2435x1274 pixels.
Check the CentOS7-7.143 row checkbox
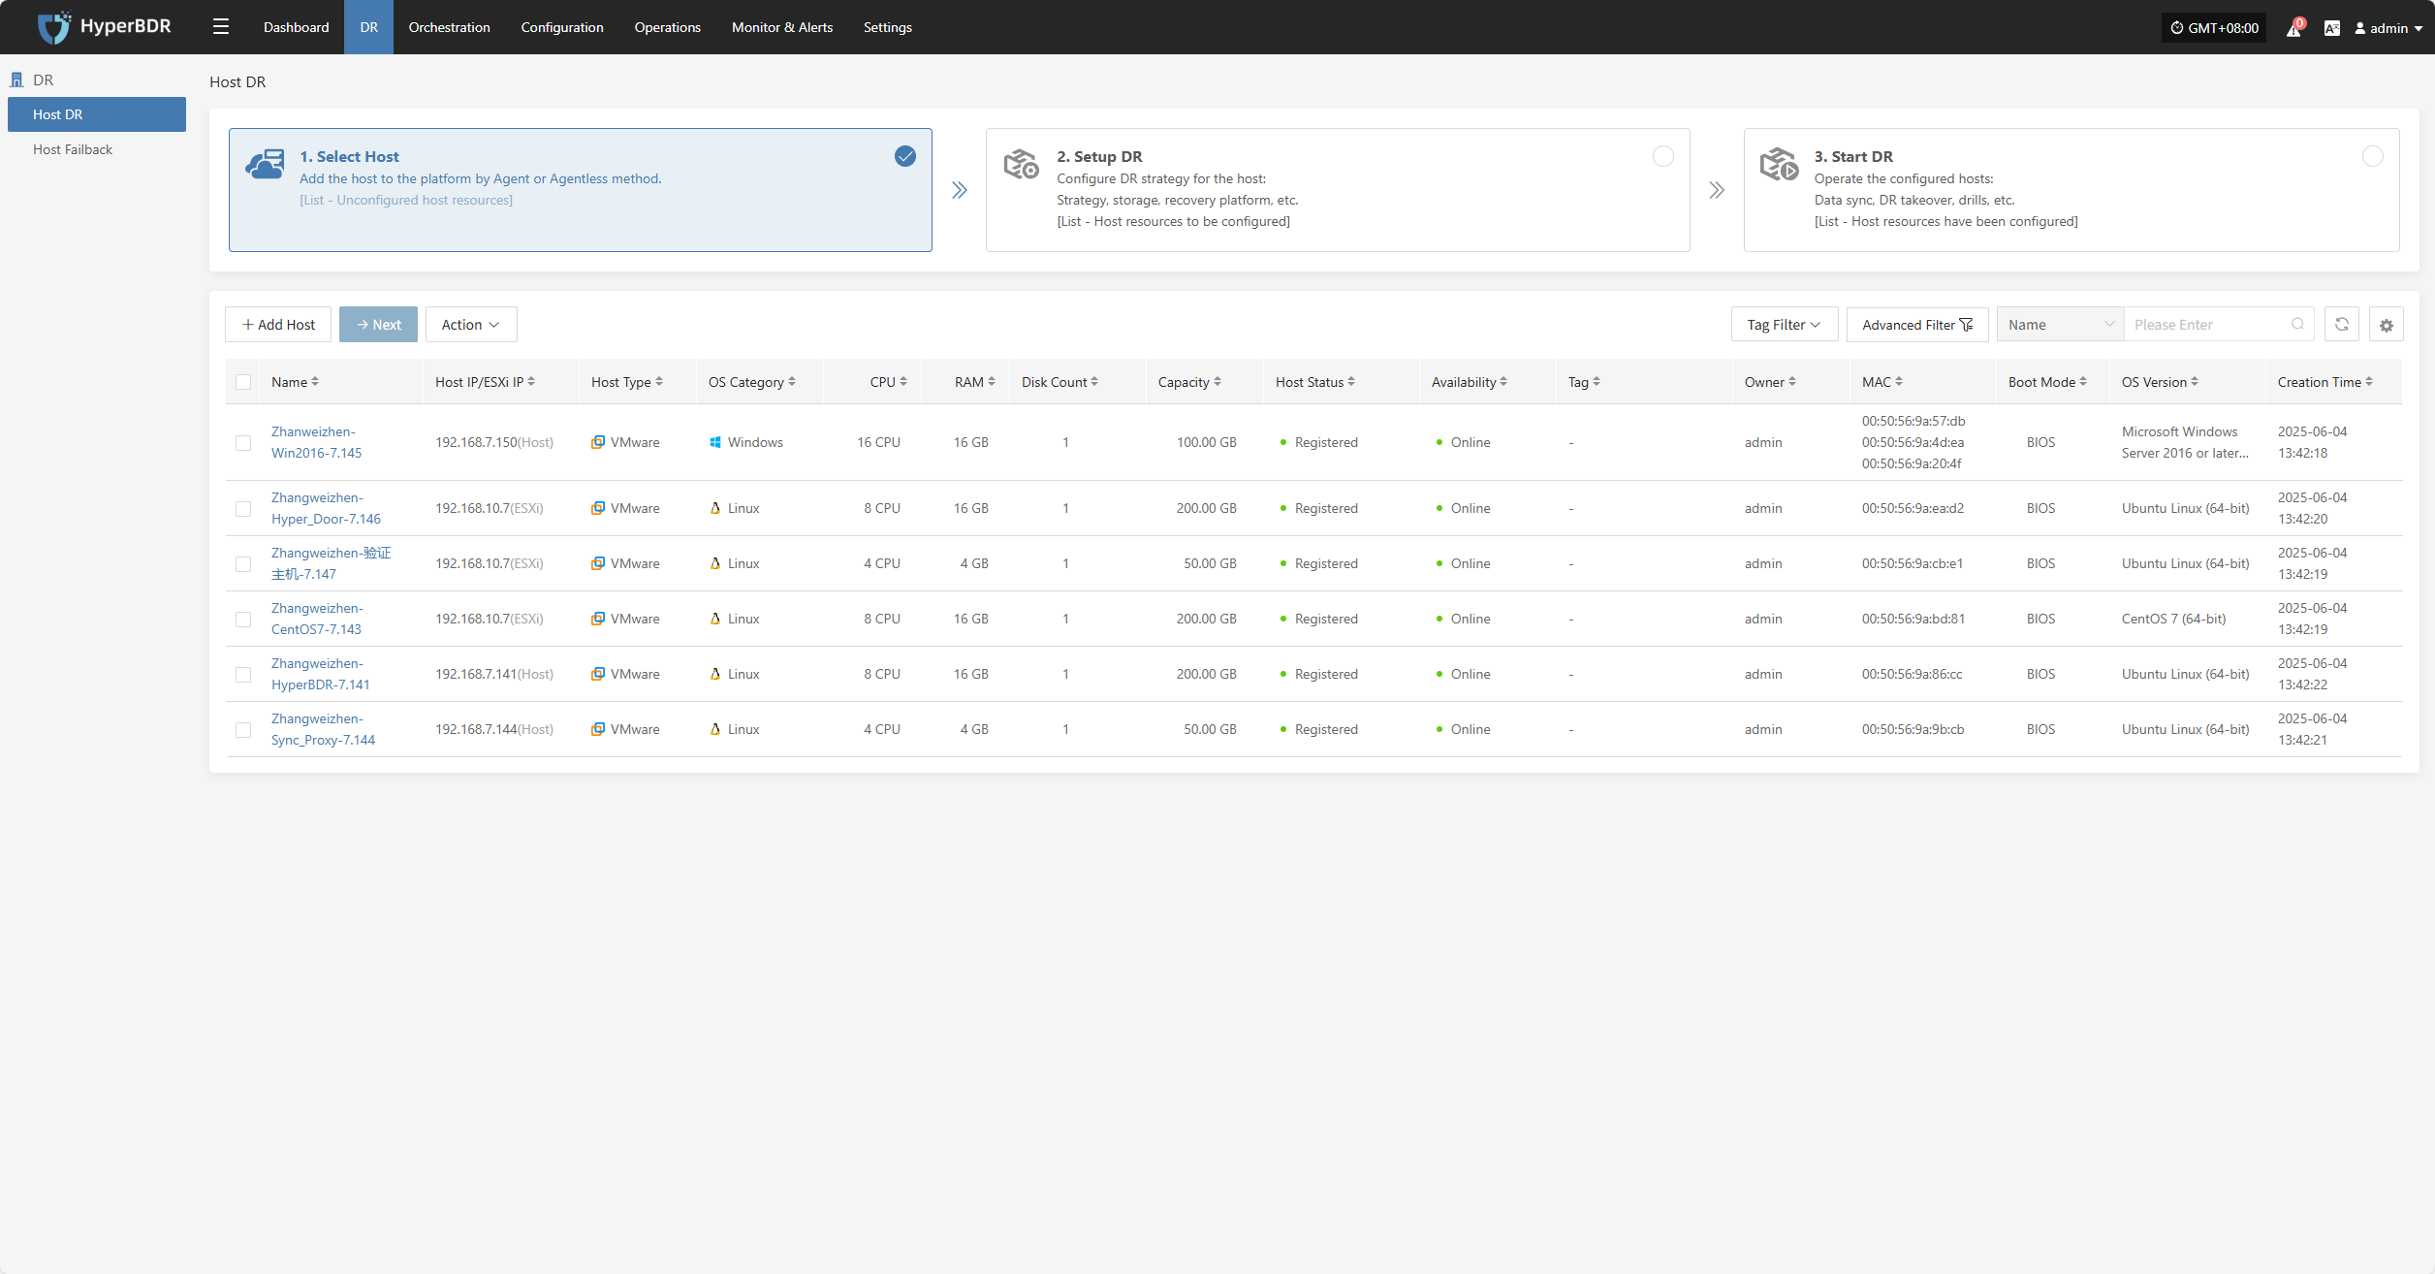point(243,619)
